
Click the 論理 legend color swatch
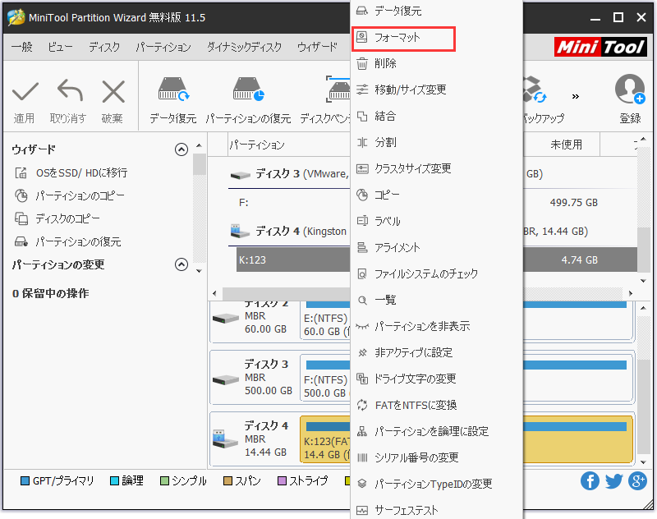114,481
